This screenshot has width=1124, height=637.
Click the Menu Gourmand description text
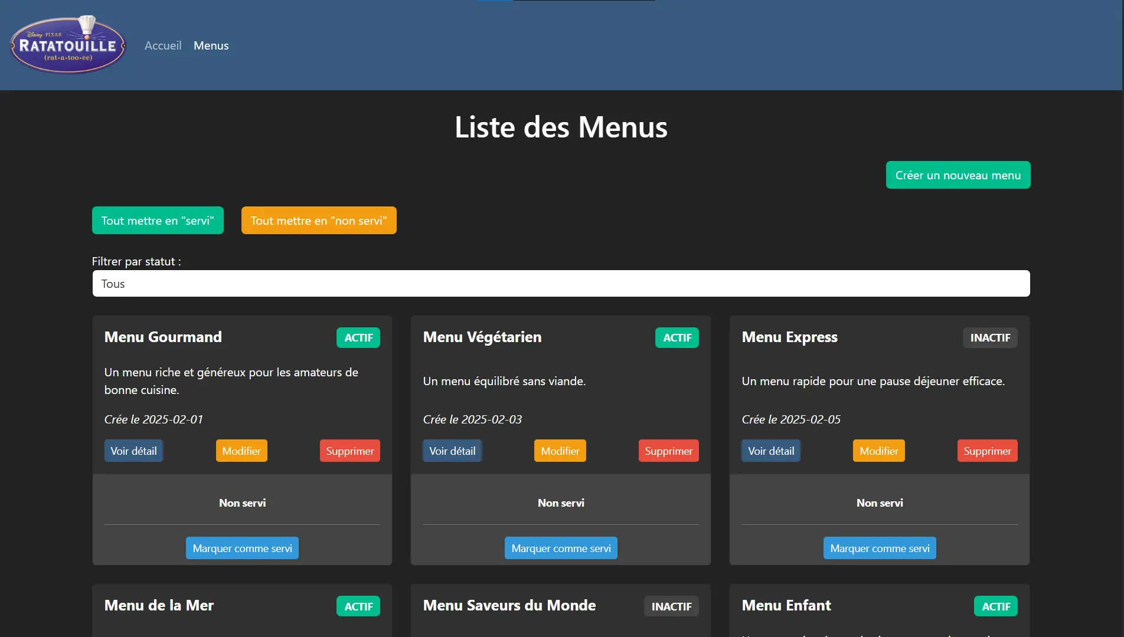click(x=231, y=381)
